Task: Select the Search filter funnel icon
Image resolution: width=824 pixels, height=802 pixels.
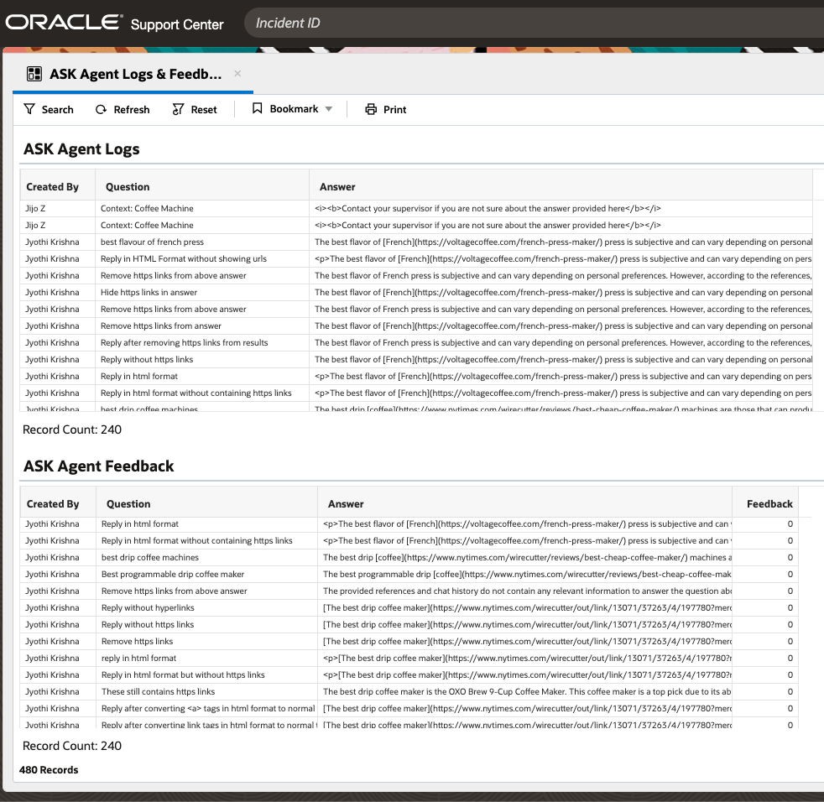Action: tap(30, 109)
